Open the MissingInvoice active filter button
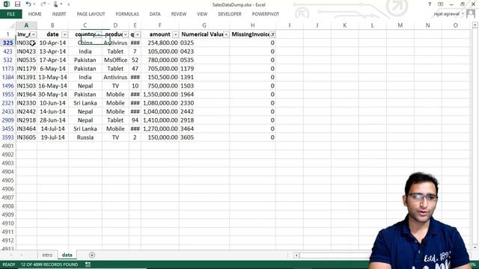Image resolution: width=479 pixels, height=269 pixels. [272, 34]
